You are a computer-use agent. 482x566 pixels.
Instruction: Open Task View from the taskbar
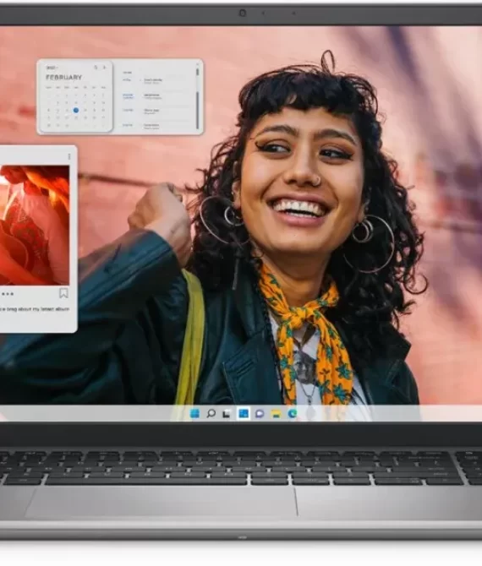click(x=227, y=414)
